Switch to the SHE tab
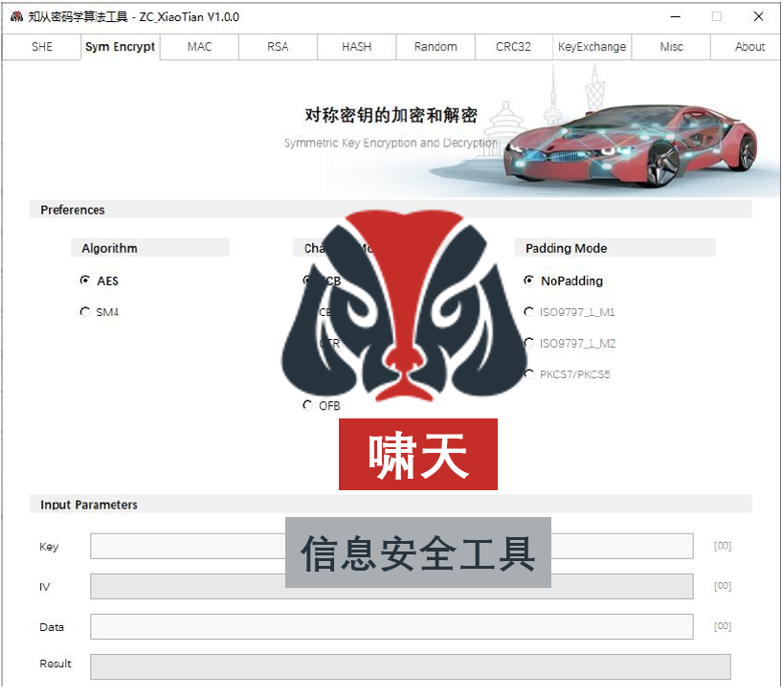 (x=40, y=46)
